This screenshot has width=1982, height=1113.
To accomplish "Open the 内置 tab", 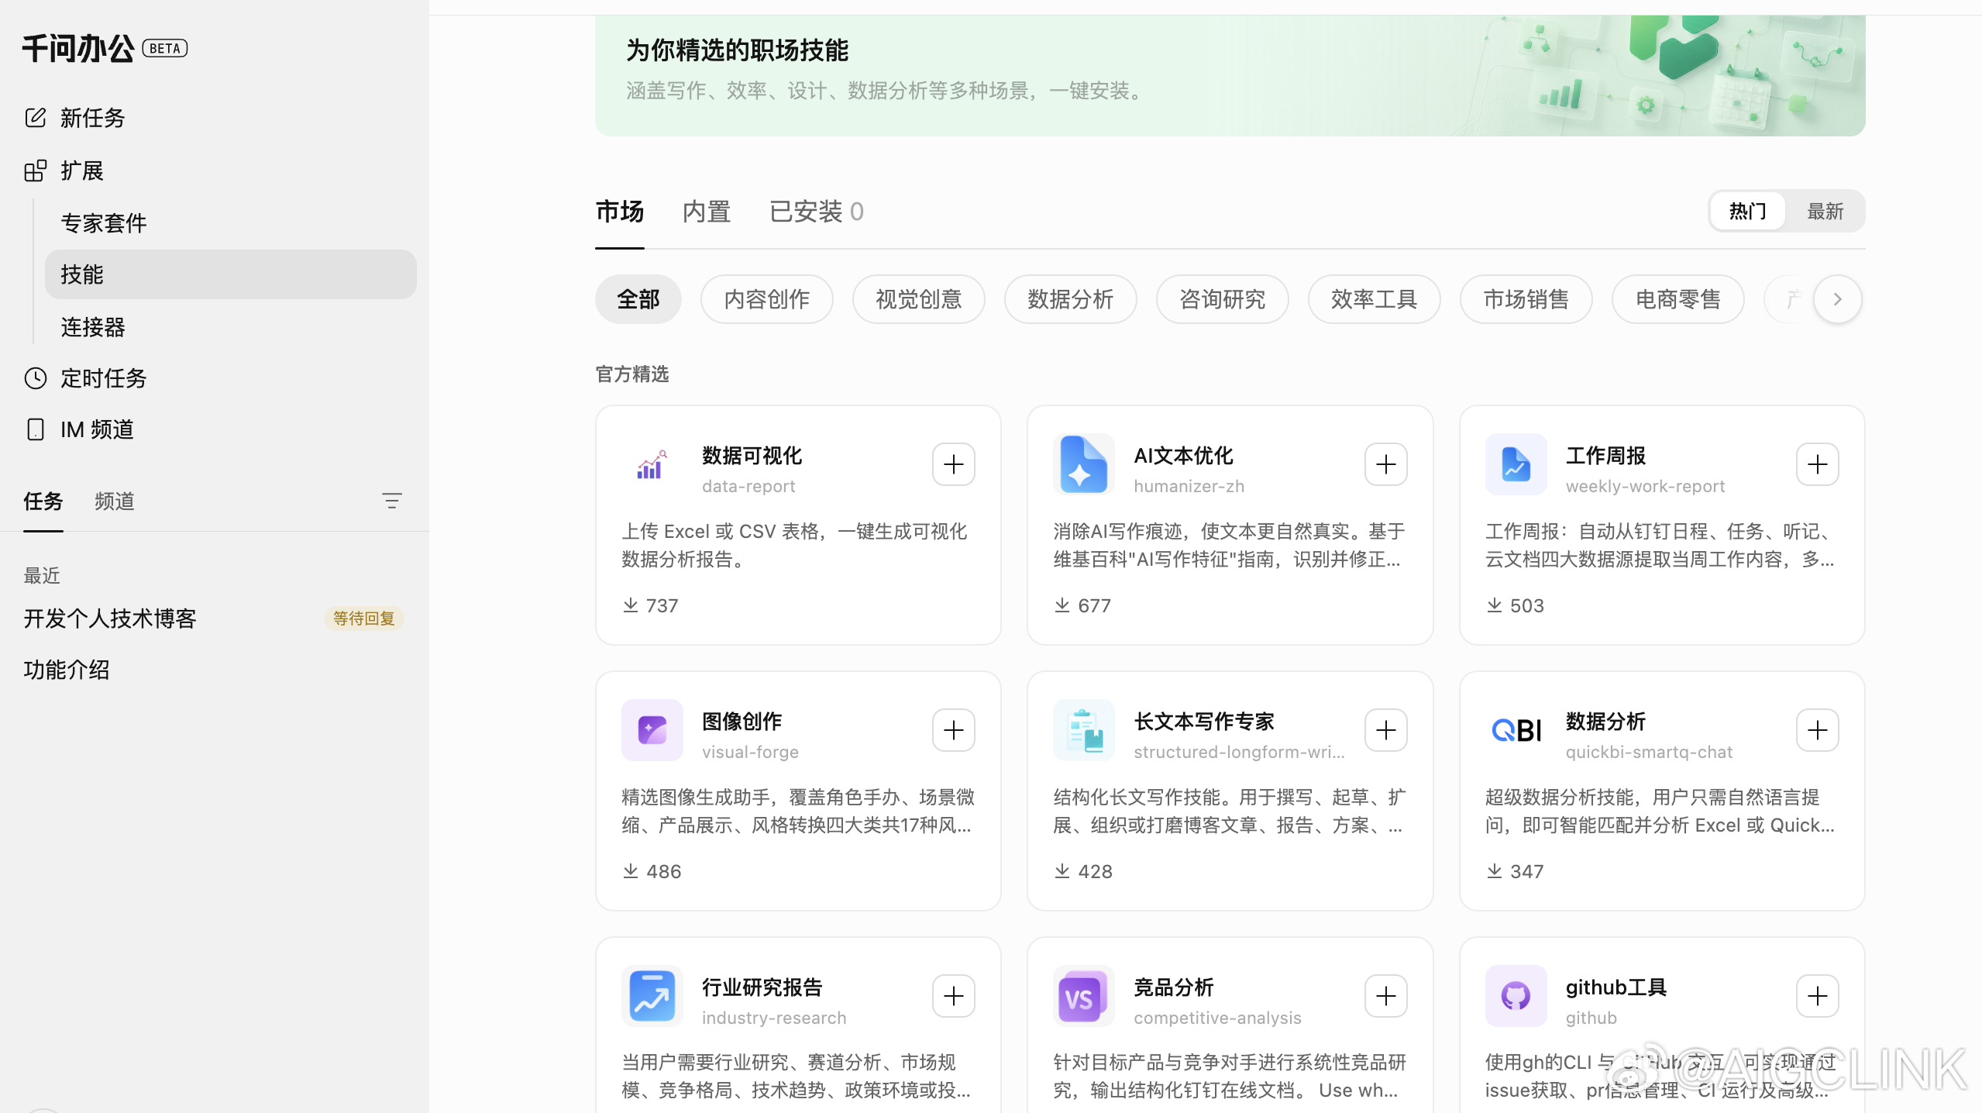I will click(706, 211).
